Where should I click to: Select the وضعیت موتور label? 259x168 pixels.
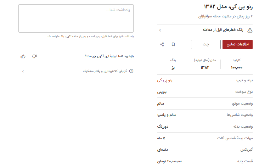pos(242,103)
